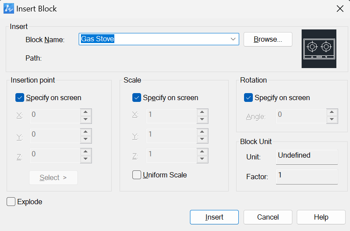The width and height of the screenshot is (350, 231).
Task: Click the Gas Stove block preview thumbnail
Action: (319, 49)
